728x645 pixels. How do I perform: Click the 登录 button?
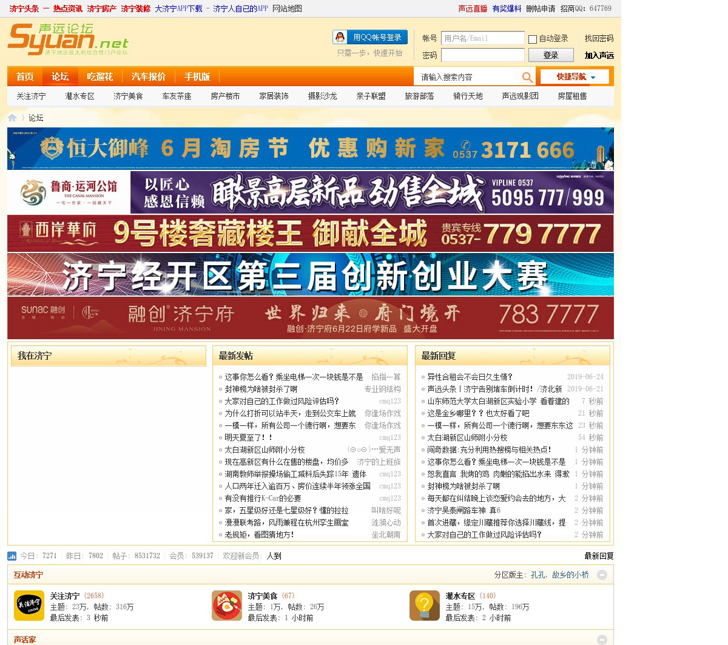[551, 55]
